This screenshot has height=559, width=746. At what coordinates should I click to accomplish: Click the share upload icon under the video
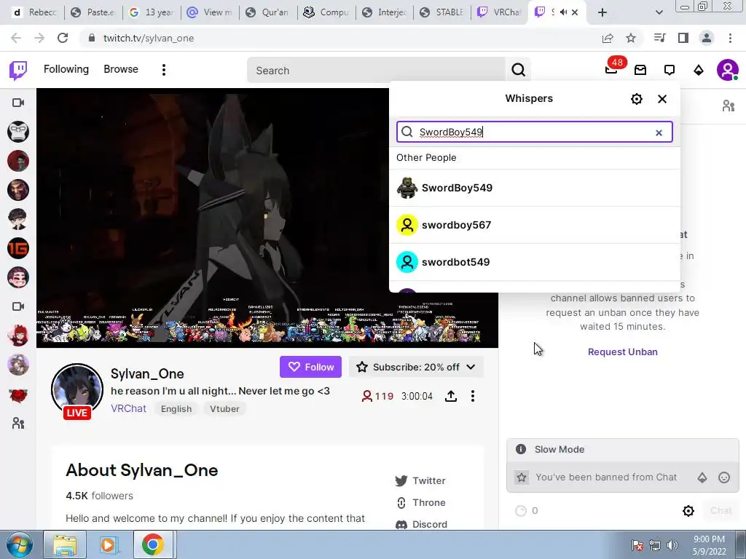450,396
